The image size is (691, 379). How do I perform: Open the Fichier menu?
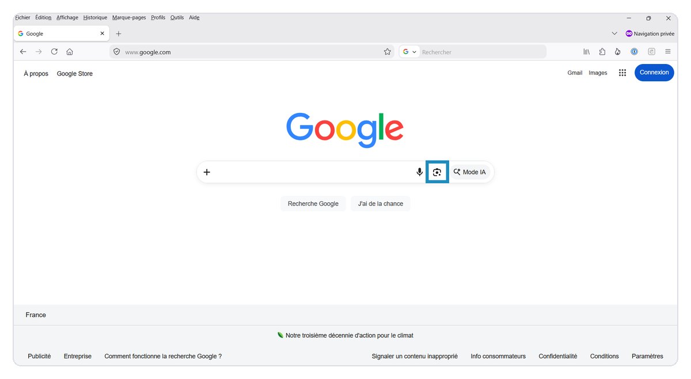22,17
